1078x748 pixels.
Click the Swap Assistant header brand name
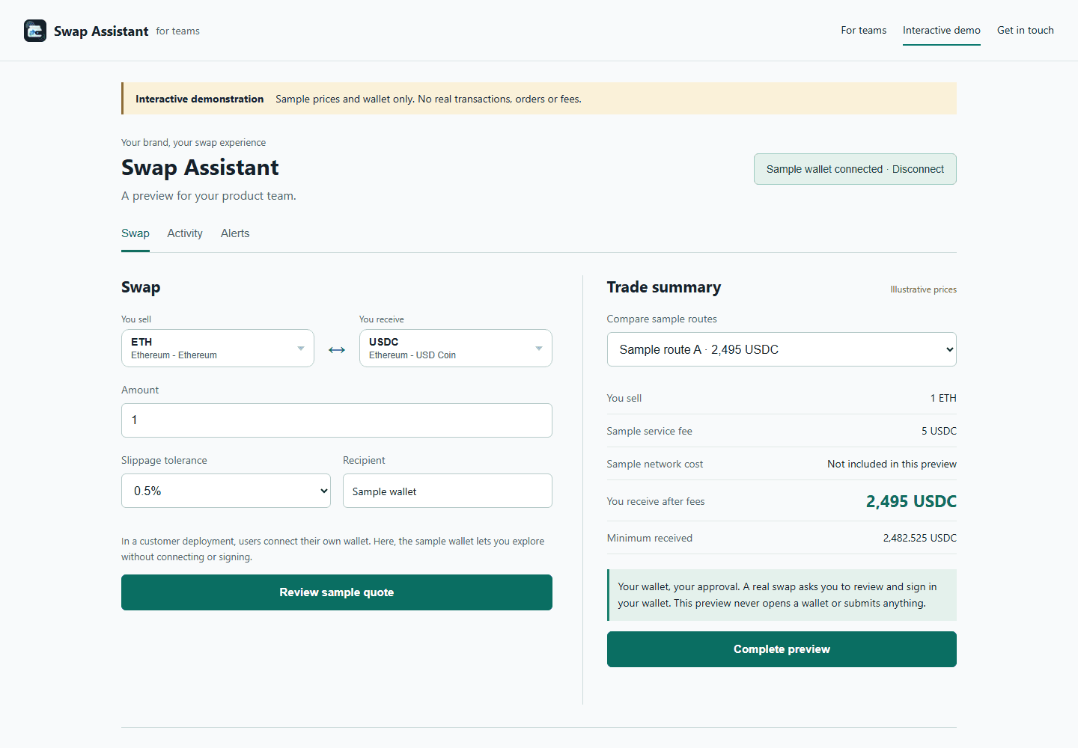(101, 31)
